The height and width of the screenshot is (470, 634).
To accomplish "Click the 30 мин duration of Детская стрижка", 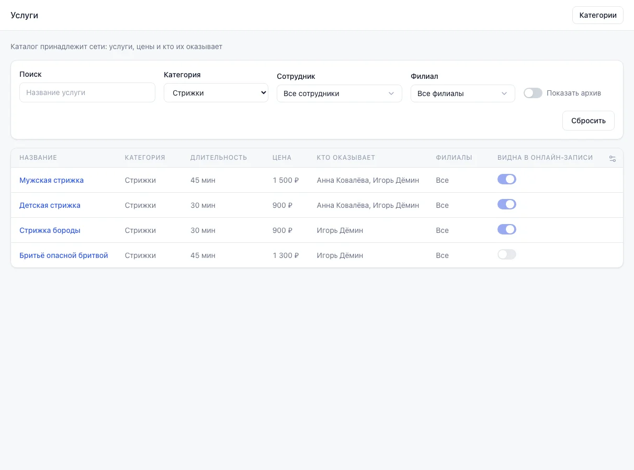I will [203, 205].
